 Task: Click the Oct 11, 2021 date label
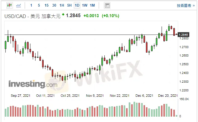pos(45,96)
